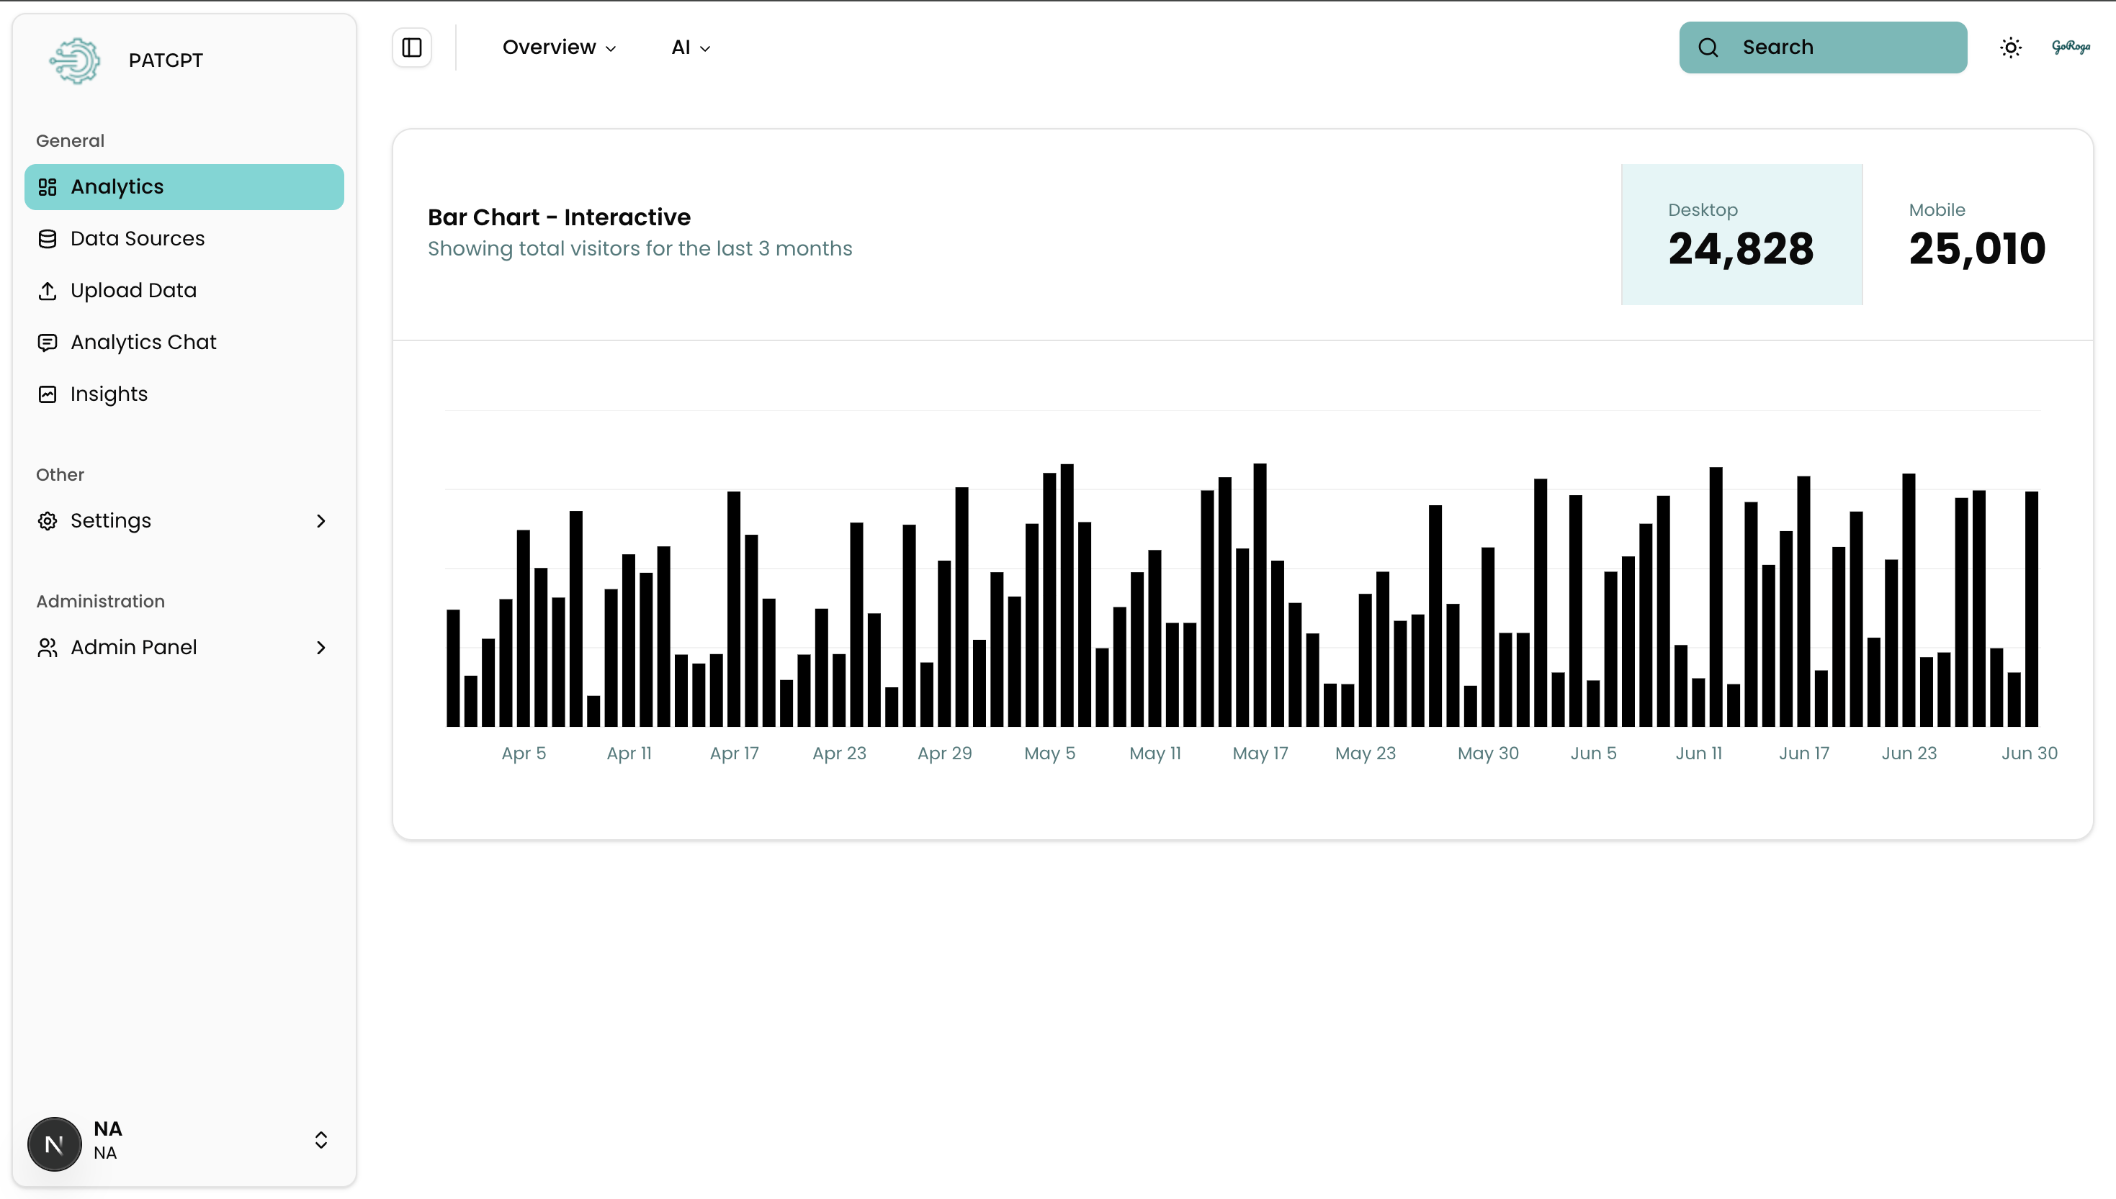
Task: Click into the Search field
Action: 1824,47
